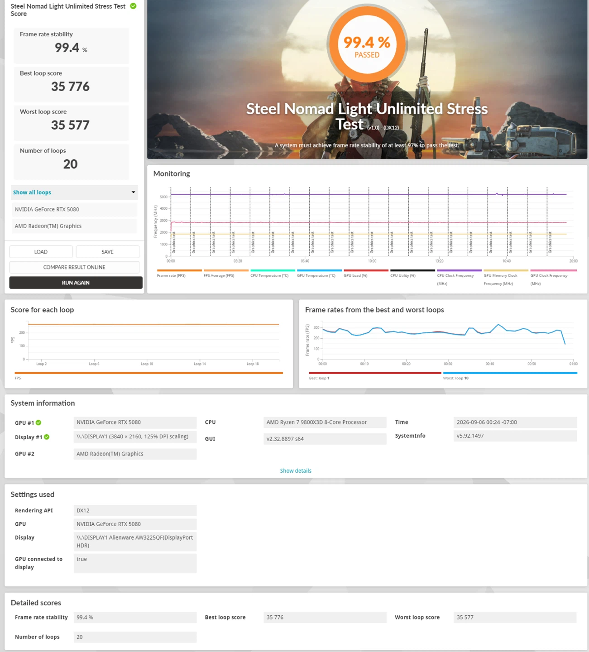589x652 pixels.
Task: Click the 'true' GPU connected to display value
Action: pyautogui.click(x=135, y=563)
